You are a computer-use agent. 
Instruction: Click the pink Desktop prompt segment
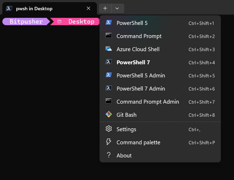pyautogui.click(x=75, y=22)
